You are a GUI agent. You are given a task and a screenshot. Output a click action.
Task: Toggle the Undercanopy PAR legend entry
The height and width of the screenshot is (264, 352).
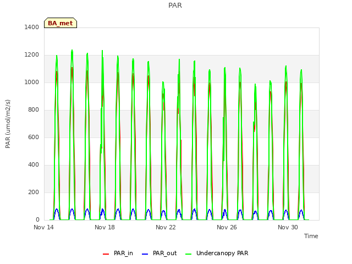[217, 253]
